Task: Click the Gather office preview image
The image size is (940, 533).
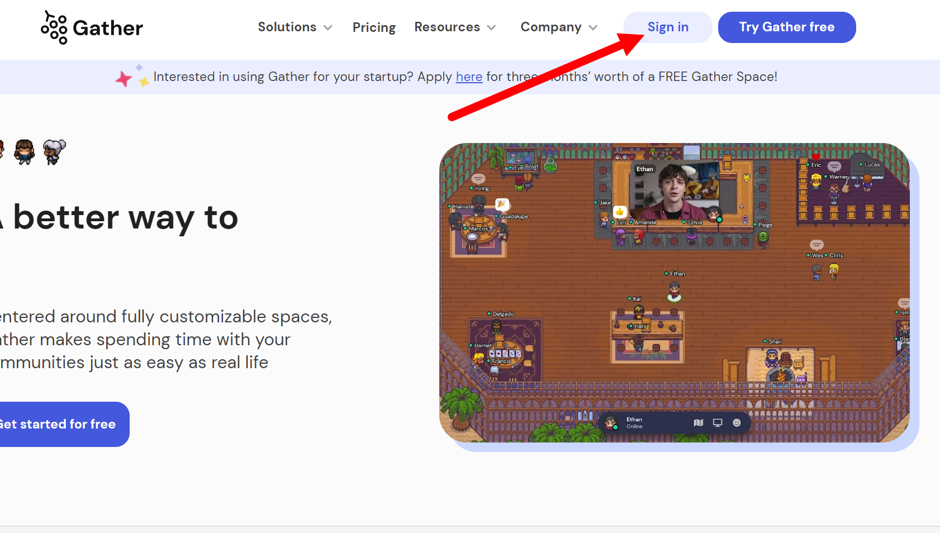Action: click(x=675, y=293)
